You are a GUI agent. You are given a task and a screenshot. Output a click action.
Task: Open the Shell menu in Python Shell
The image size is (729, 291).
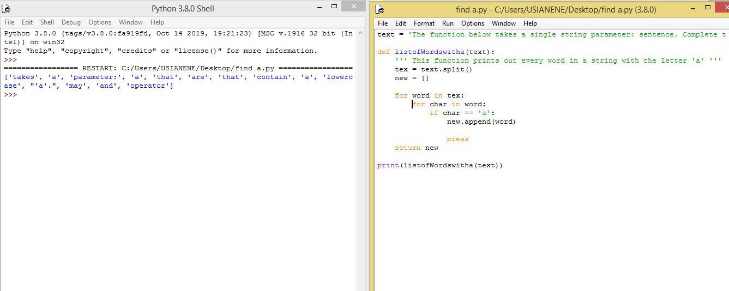pos(47,22)
